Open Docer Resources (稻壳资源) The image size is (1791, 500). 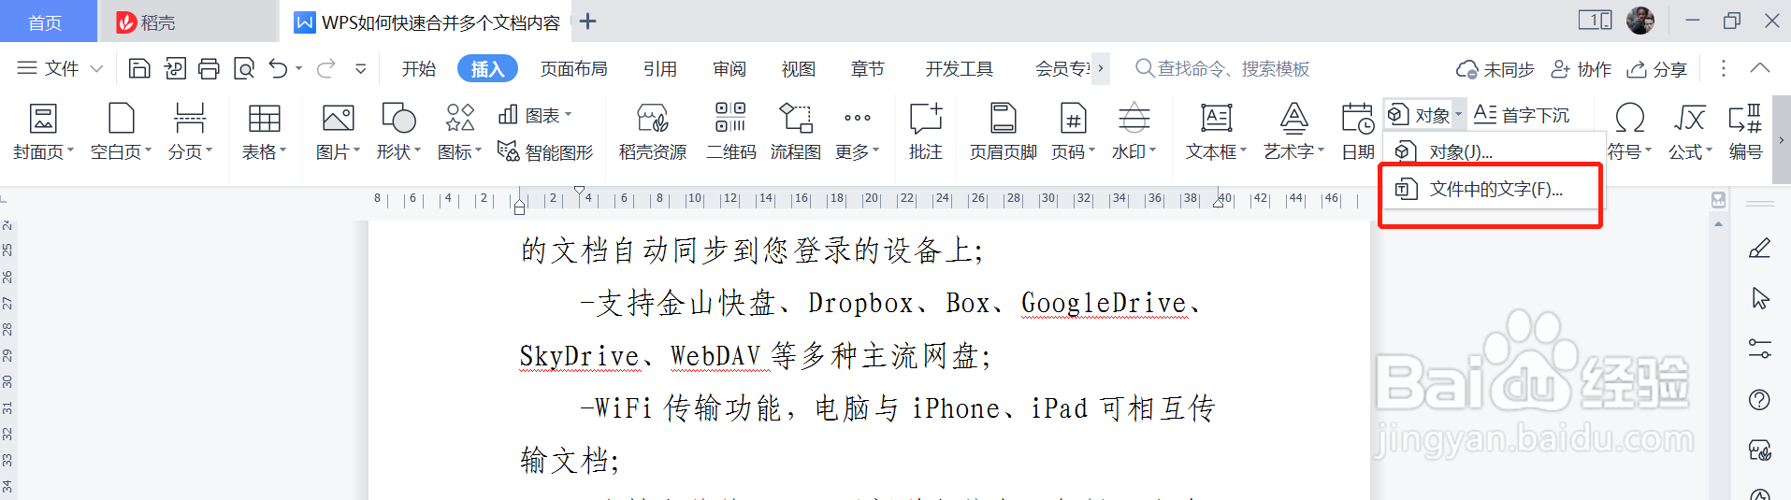pos(653,132)
